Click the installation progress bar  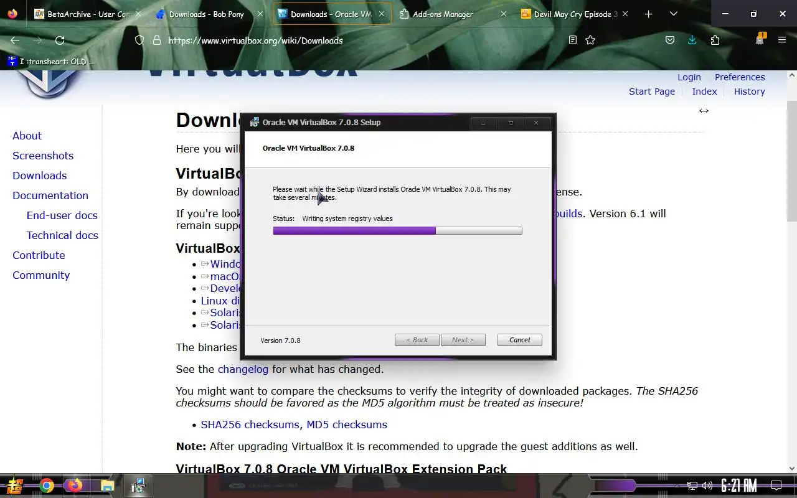point(397,231)
